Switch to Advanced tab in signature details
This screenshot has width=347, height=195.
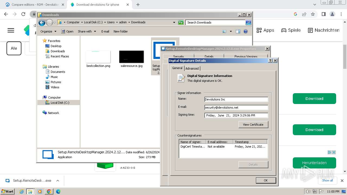pyautogui.click(x=192, y=69)
